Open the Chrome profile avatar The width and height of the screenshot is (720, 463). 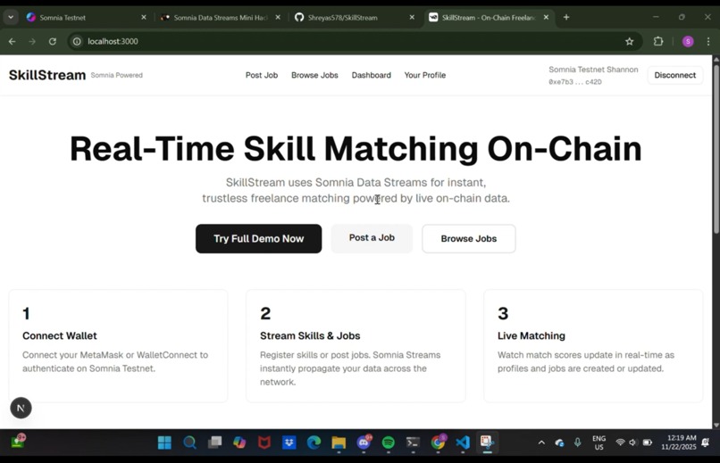[x=688, y=41]
